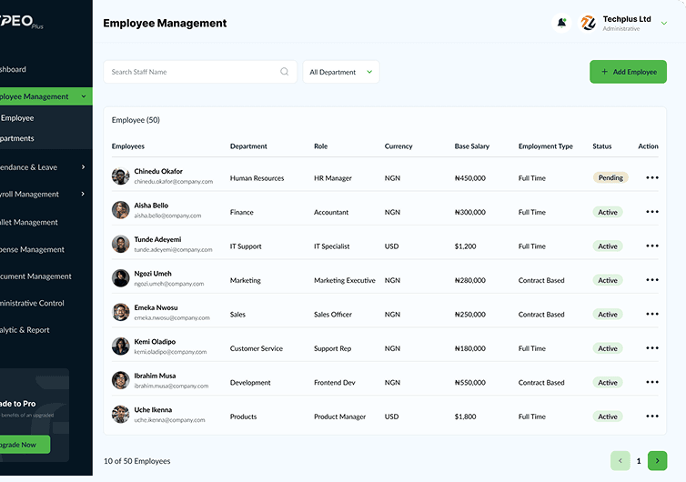
Task: Go to the next page arrow
Action: [x=657, y=460]
